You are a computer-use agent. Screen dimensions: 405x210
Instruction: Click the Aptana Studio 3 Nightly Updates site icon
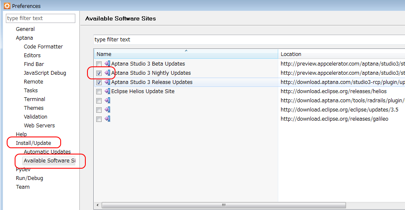pyautogui.click(x=108, y=73)
